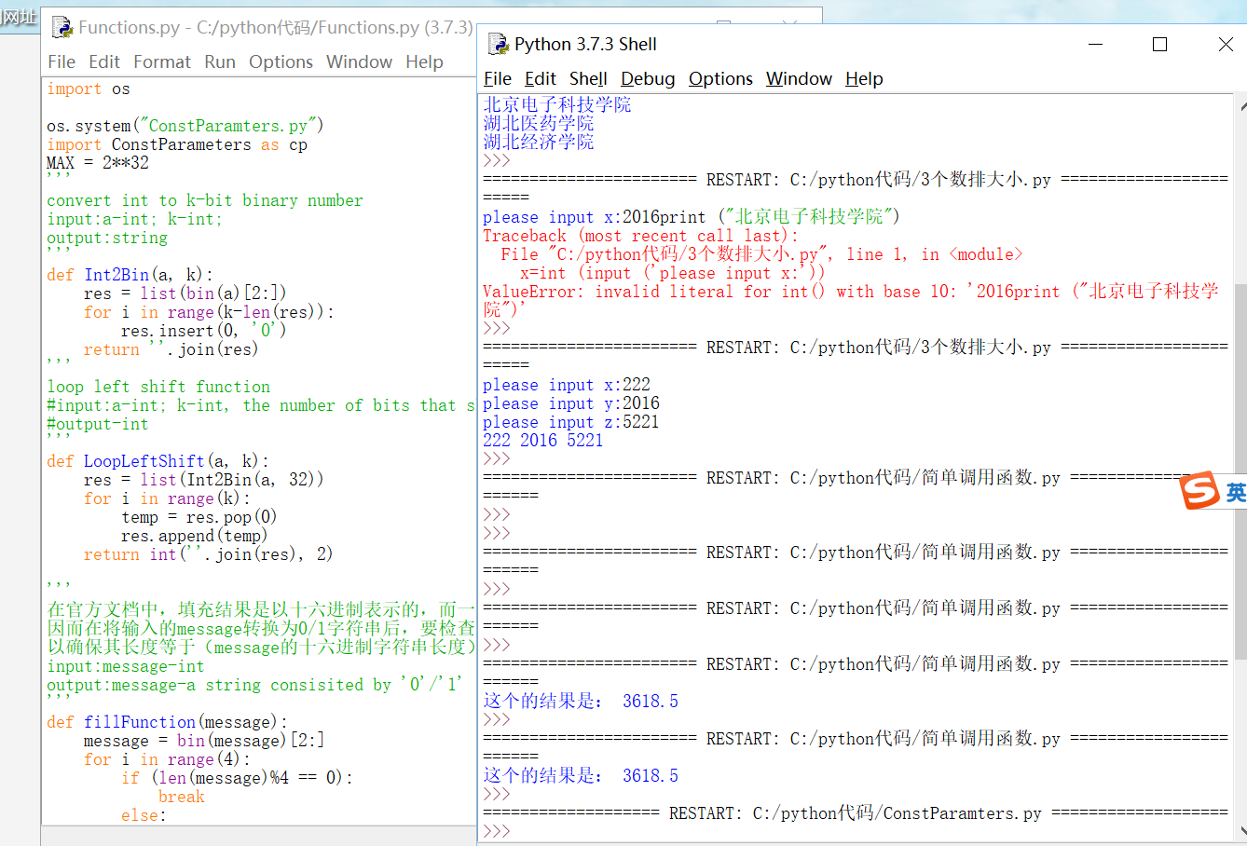Click the 'def Int2Bin(a, k):' line
The height and width of the screenshot is (846, 1247).
coord(130,275)
